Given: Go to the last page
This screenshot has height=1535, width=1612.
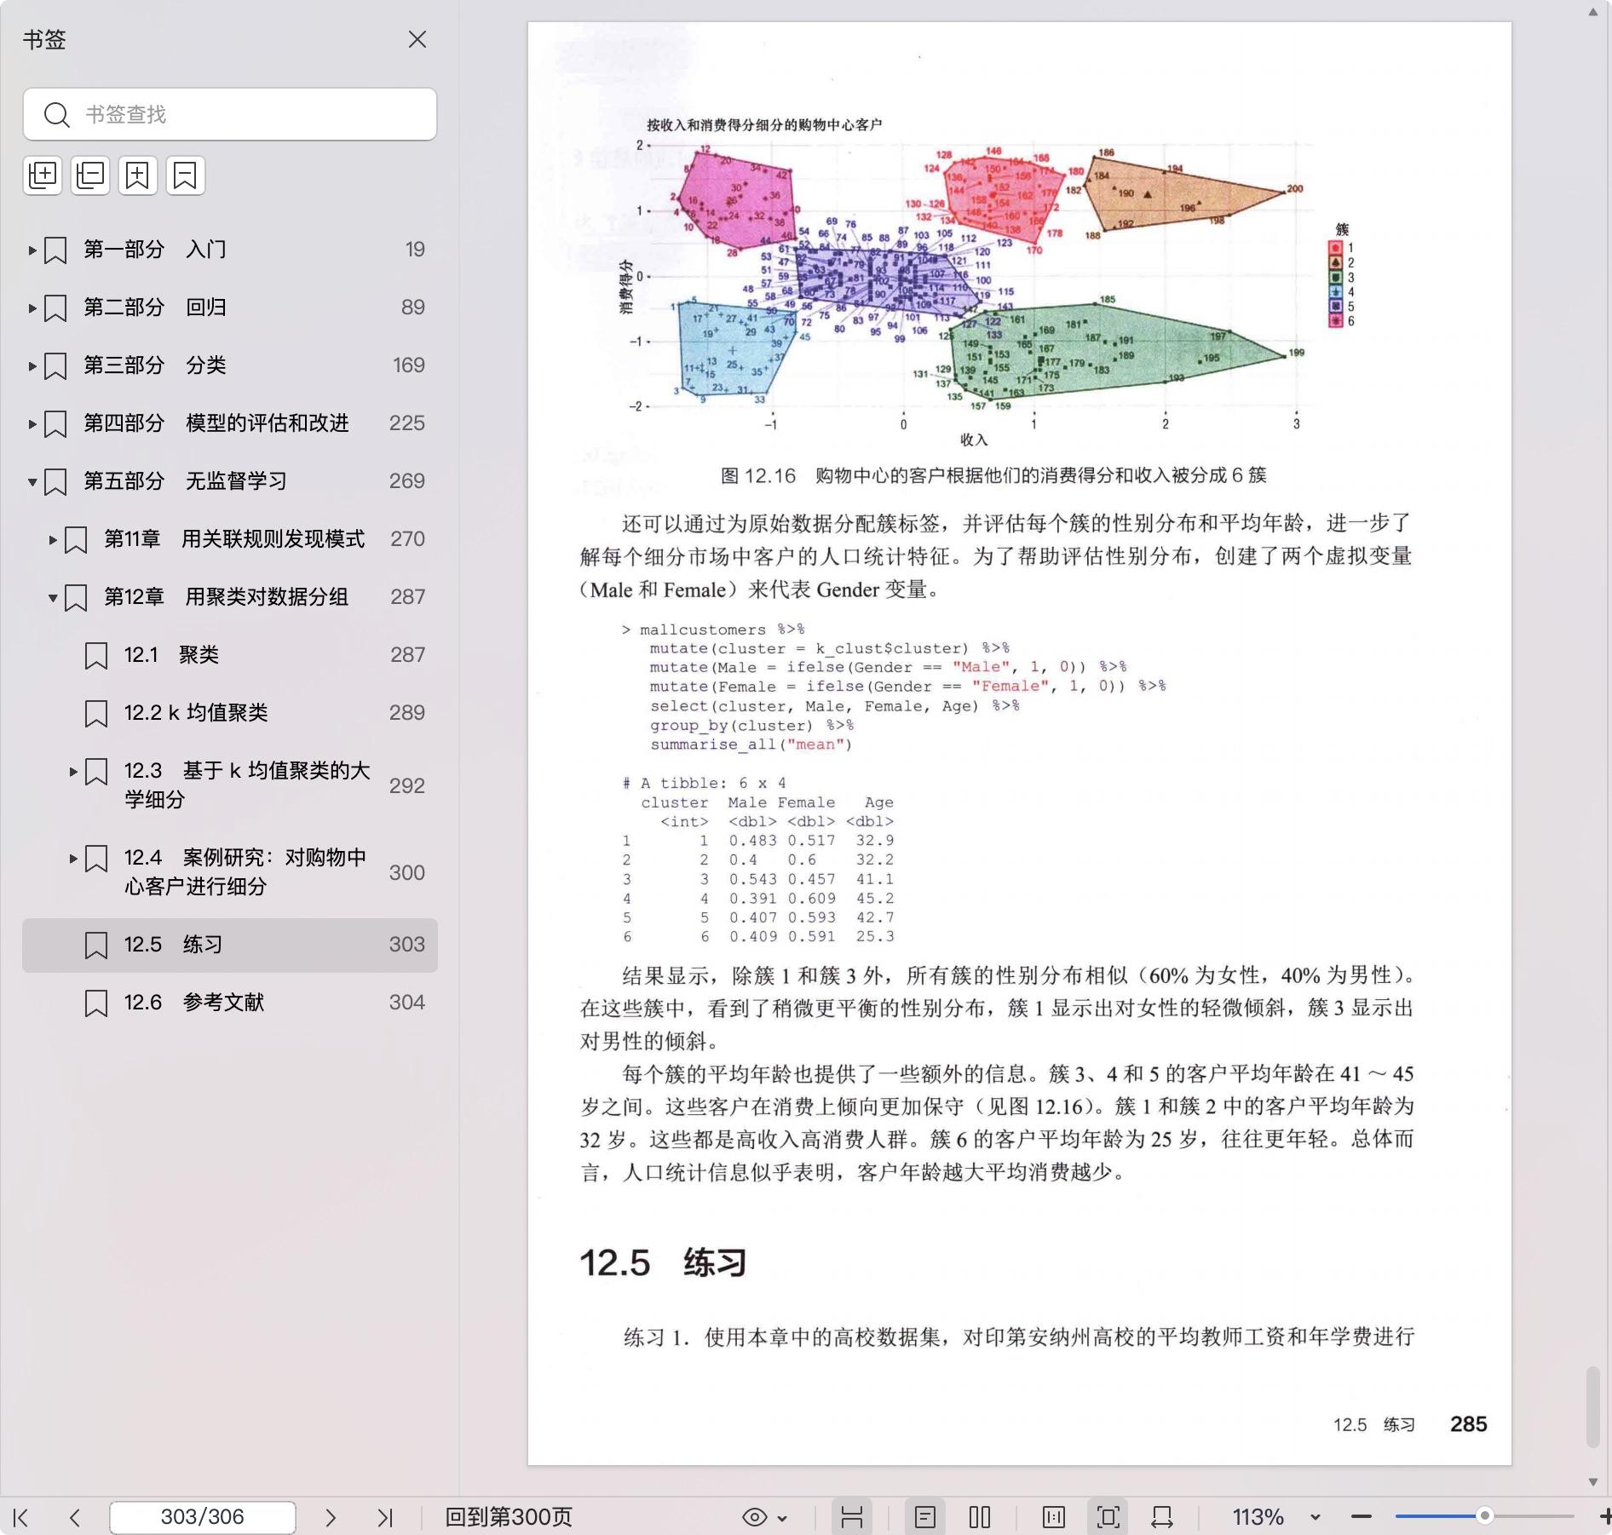Looking at the screenshot, I should [x=385, y=1517].
